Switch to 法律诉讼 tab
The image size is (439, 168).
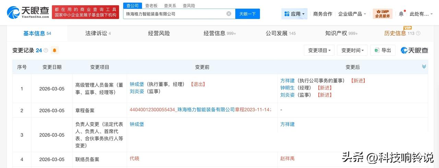tap(98, 33)
